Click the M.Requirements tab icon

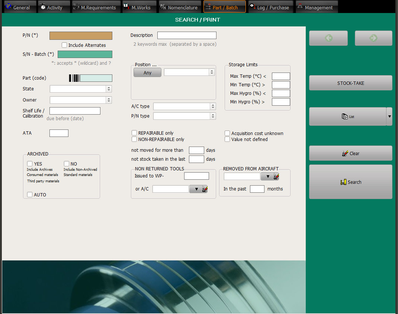pos(76,7)
